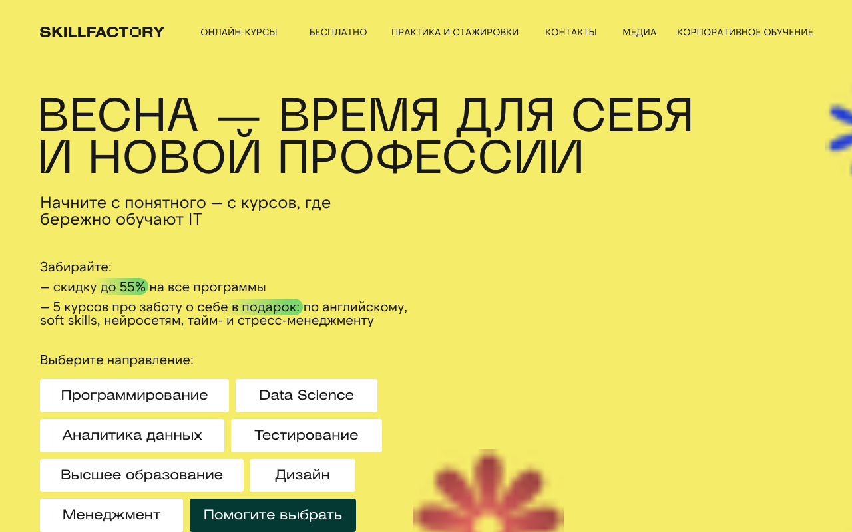This screenshot has width=852, height=532.
Task: Click the highlighted 55% discount text
Action: click(130, 287)
